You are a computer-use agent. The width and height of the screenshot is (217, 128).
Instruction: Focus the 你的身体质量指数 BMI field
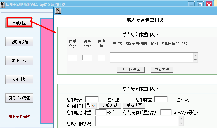[x=166, y=112]
